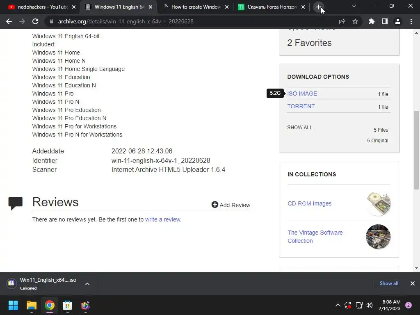Close the Windows 11 English tab

pyautogui.click(x=151, y=7)
